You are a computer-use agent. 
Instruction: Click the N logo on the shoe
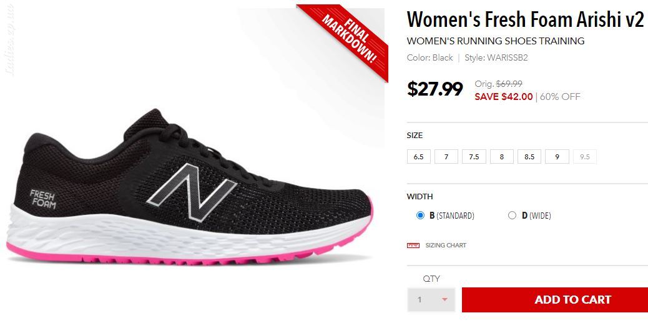click(x=192, y=192)
